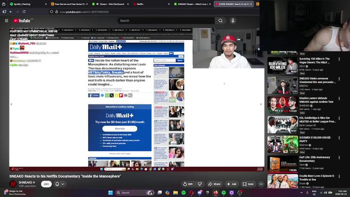Open Epic Games launcher taskbar icon

(x=208, y=193)
